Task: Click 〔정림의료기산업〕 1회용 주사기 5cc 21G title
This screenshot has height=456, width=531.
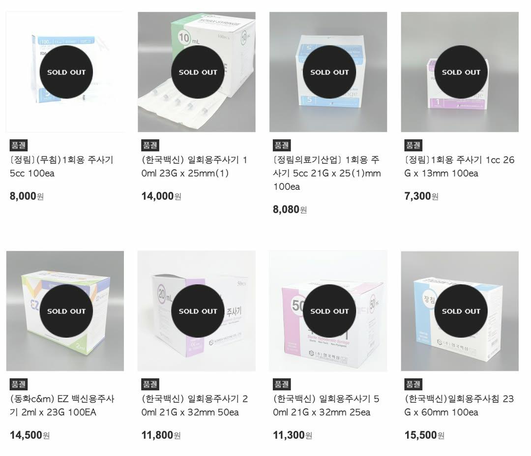Action: click(327, 173)
